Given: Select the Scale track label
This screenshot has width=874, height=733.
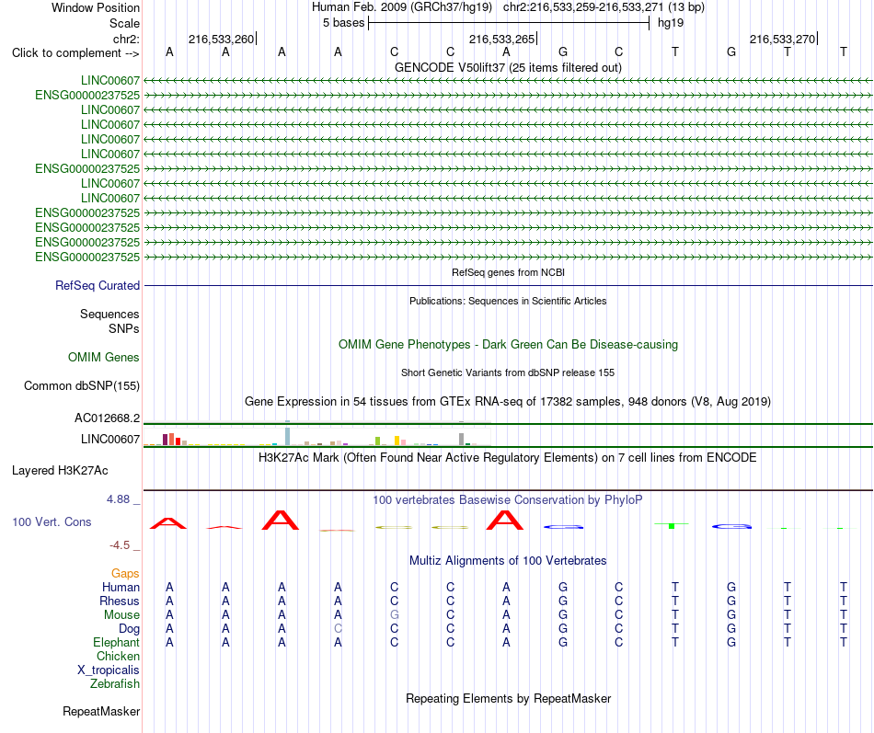Looking at the screenshot, I should (x=124, y=23).
